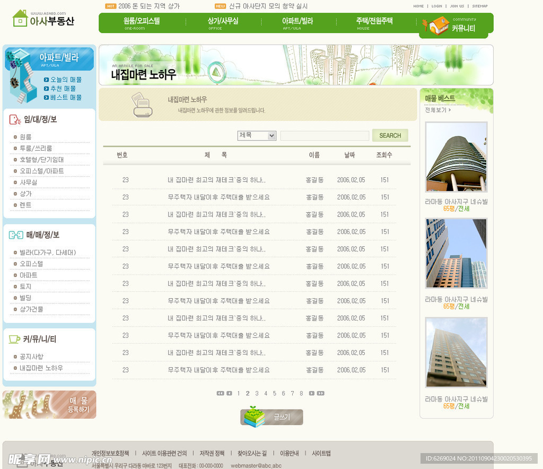Click the search text input field

pyautogui.click(x=325, y=136)
